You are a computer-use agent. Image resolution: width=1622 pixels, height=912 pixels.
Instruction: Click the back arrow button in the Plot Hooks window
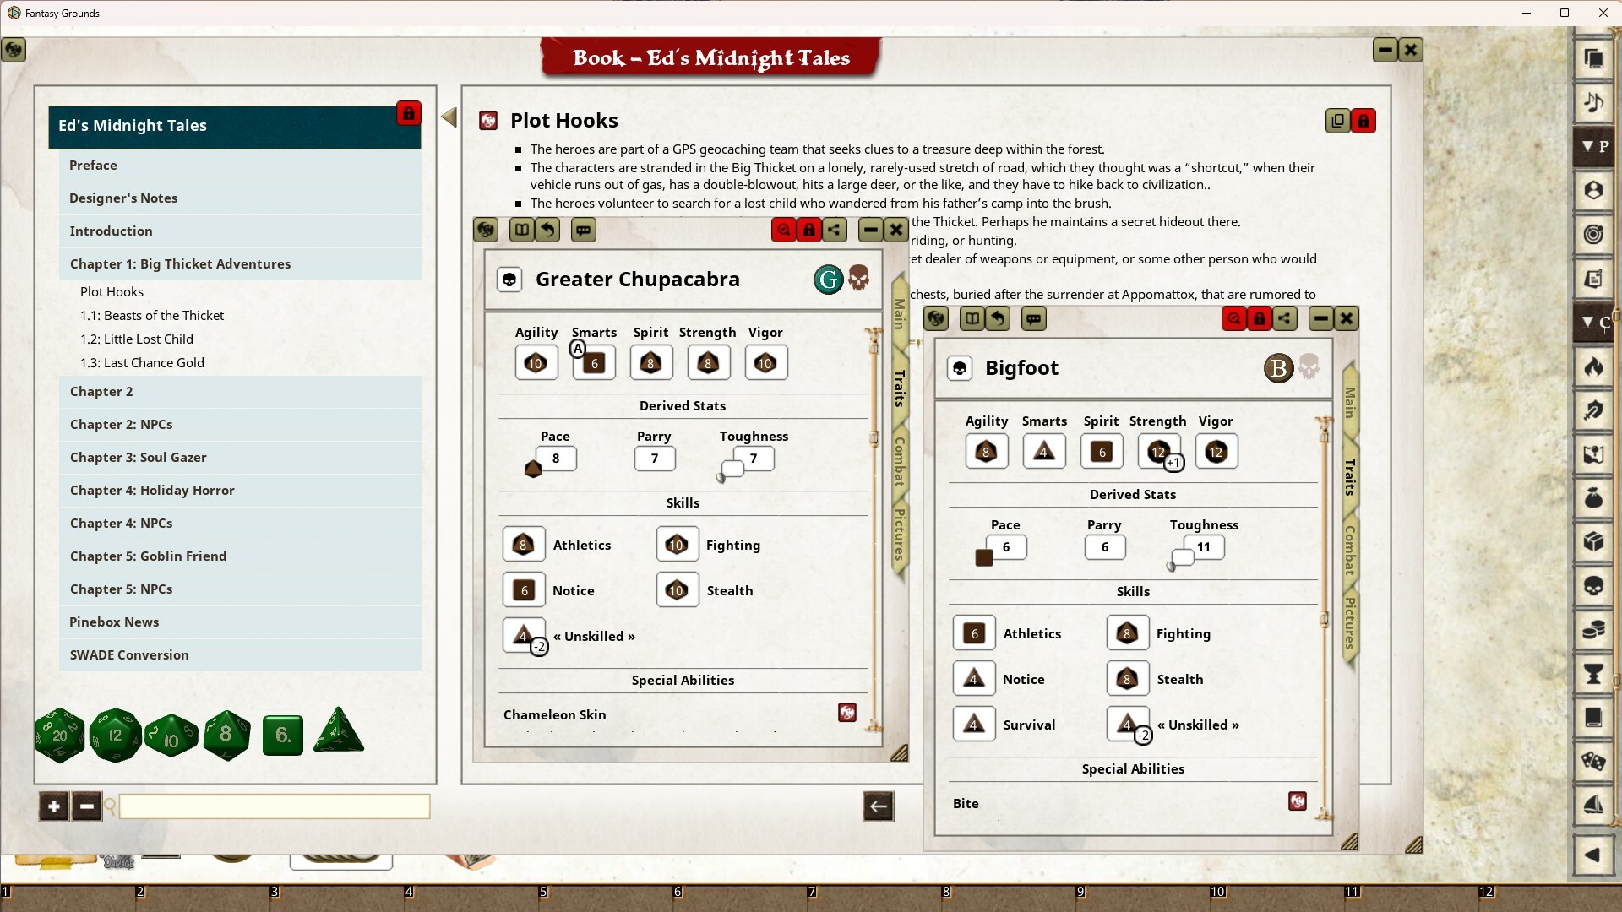[878, 806]
